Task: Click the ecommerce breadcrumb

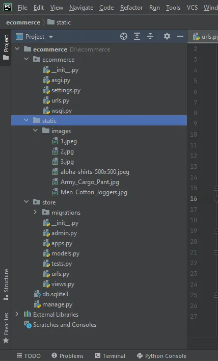Action: (23, 22)
